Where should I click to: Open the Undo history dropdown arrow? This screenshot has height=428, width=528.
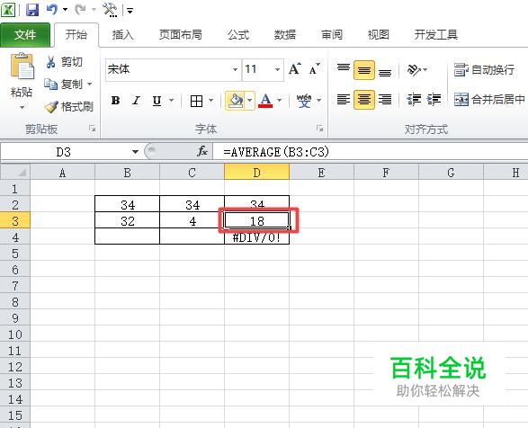point(65,9)
